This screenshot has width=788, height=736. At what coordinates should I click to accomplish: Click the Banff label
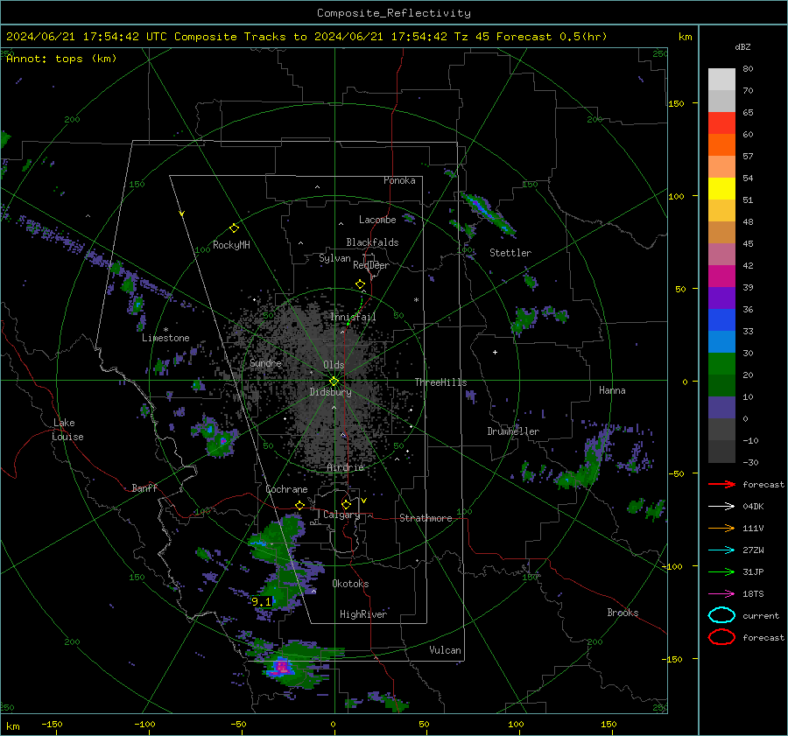[144, 488]
